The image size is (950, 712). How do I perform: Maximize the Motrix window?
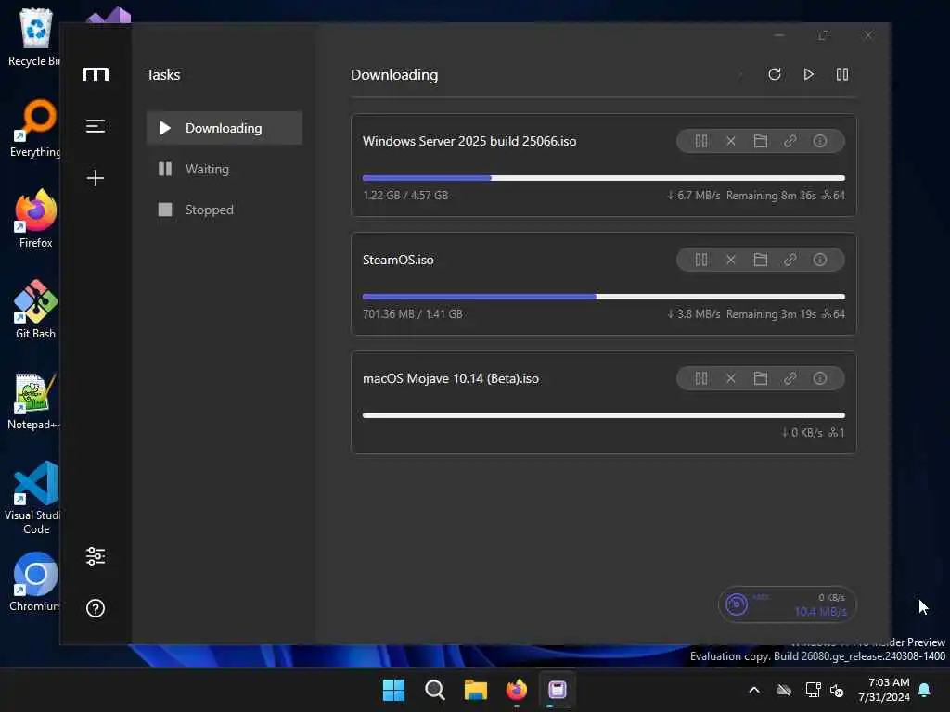(x=824, y=36)
